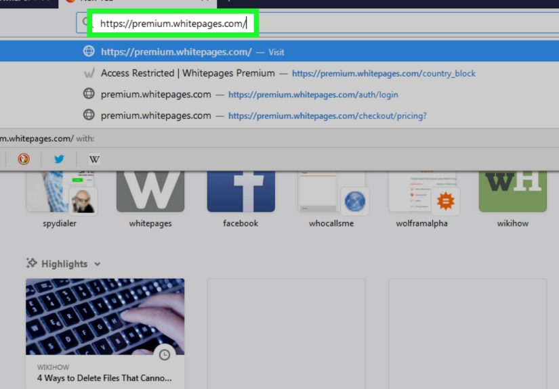Open the country_block URL link
559x389 pixels.
(x=384, y=73)
